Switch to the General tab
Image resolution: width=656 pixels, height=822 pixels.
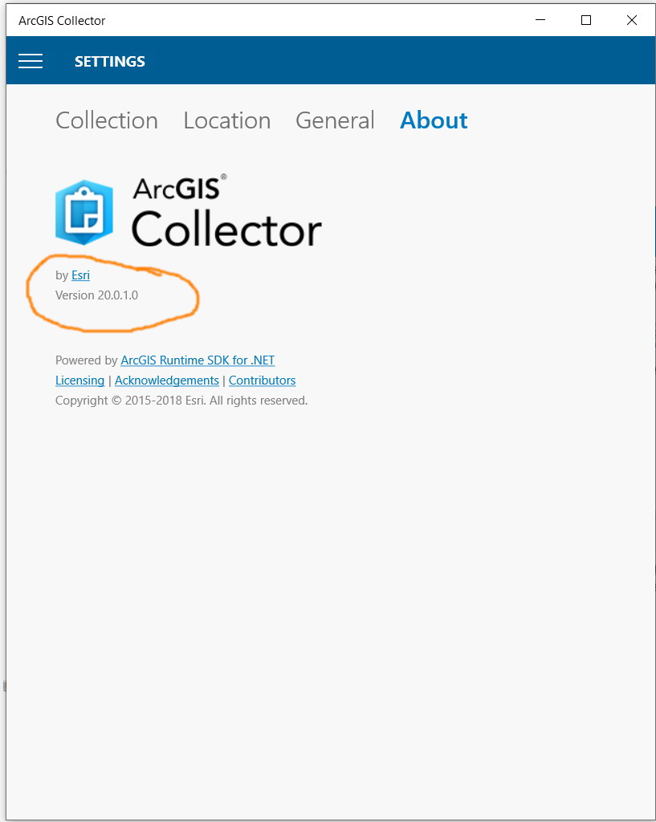(x=335, y=120)
